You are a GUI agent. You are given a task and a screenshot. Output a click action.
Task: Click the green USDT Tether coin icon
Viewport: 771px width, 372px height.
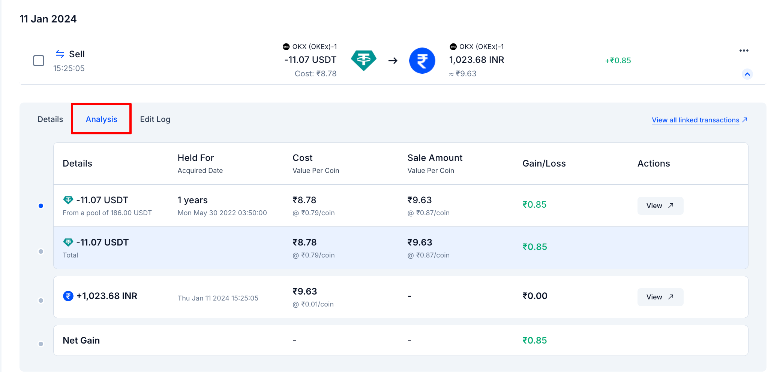pos(363,60)
